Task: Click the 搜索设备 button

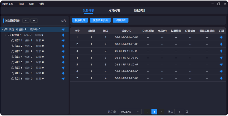Action: (x=80, y=20)
